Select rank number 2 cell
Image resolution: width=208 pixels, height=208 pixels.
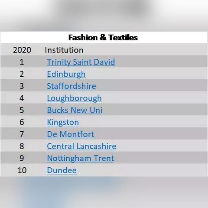pos(22,74)
